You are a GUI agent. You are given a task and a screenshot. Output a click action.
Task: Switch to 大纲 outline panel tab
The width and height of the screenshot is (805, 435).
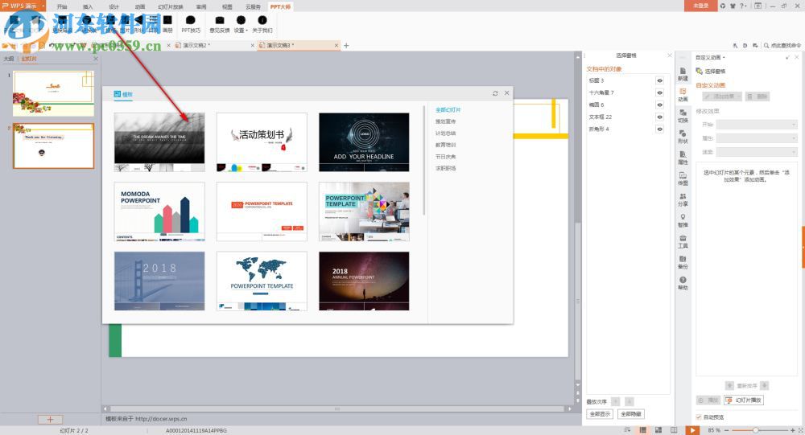click(9, 59)
